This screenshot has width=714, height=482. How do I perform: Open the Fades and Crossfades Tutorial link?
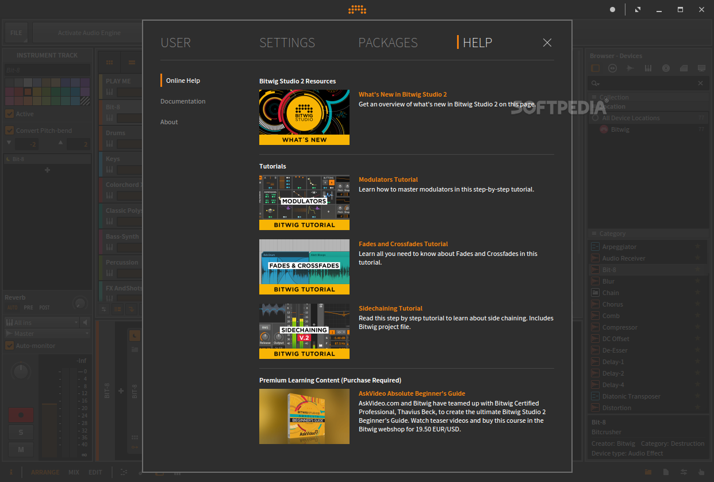point(403,244)
